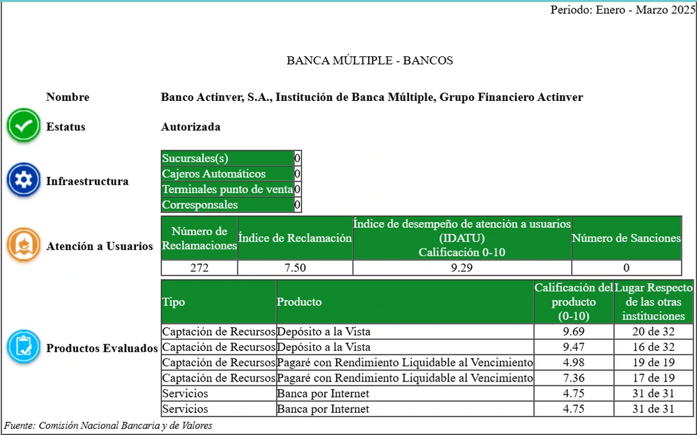Click the IDATU performance index header
This screenshot has height=435, width=697.
point(461,238)
